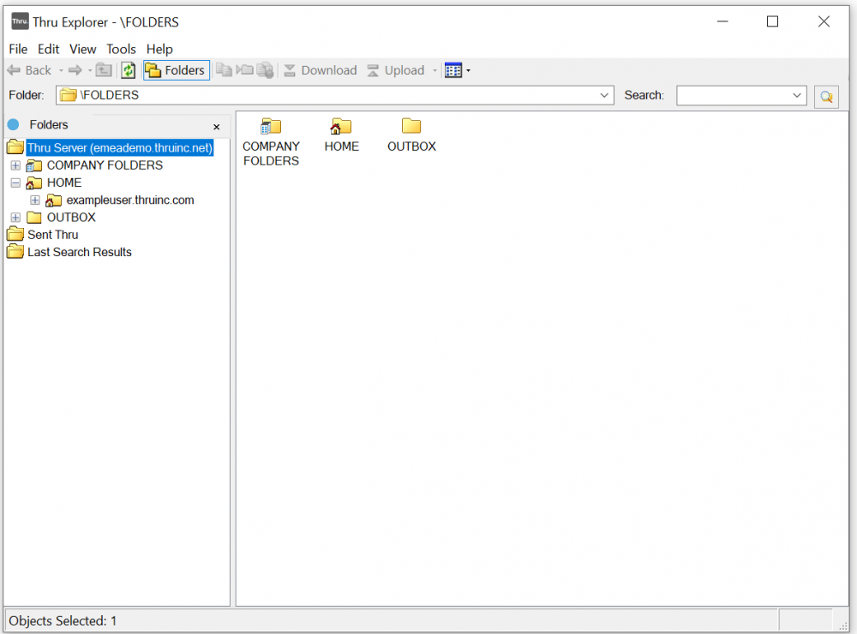This screenshot has height=634, width=857.
Task: Open the COMPANY FOLDERS icon in the main pane
Action: click(271, 128)
